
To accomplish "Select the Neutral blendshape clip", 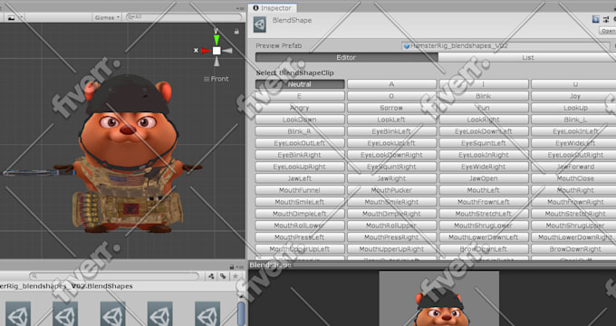I will (x=300, y=84).
